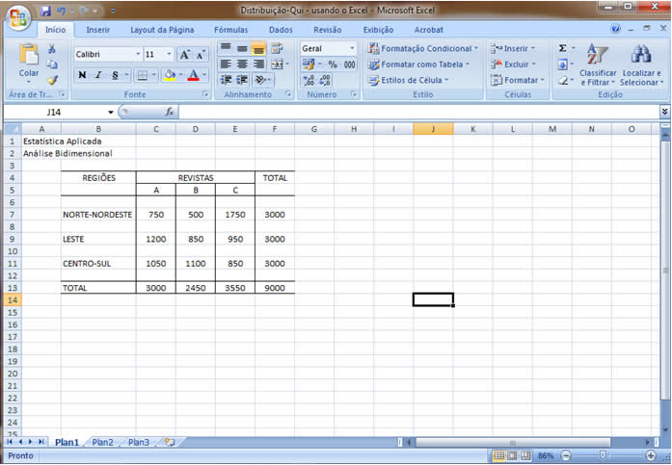Click the cut scissors icon
The width and height of the screenshot is (672, 465).
click(x=52, y=48)
